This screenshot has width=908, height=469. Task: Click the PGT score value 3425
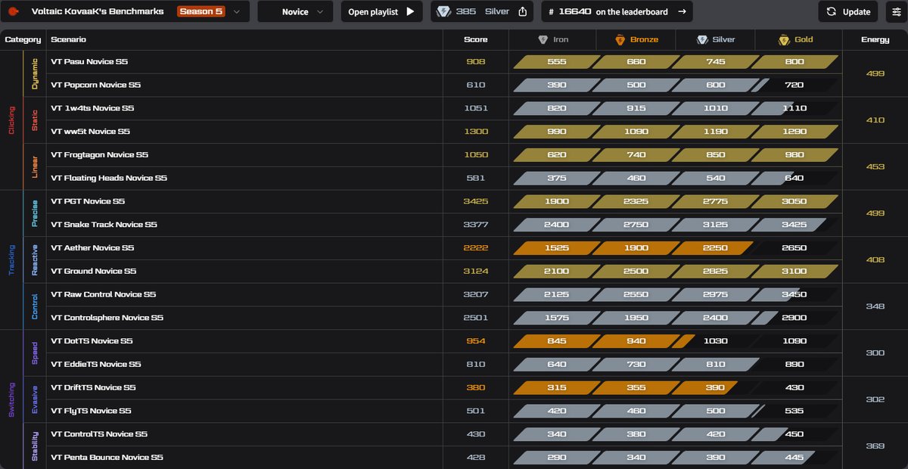[476, 201]
